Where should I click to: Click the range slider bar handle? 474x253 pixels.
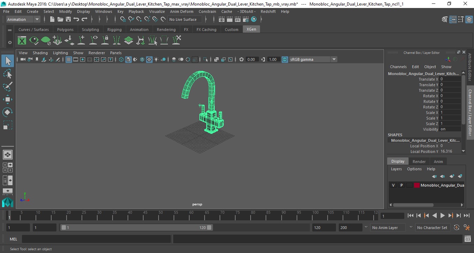pyautogui.click(x=136, y=228)
